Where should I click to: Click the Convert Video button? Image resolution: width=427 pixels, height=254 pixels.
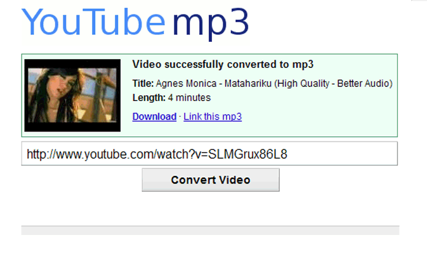(x=211, y=180)
